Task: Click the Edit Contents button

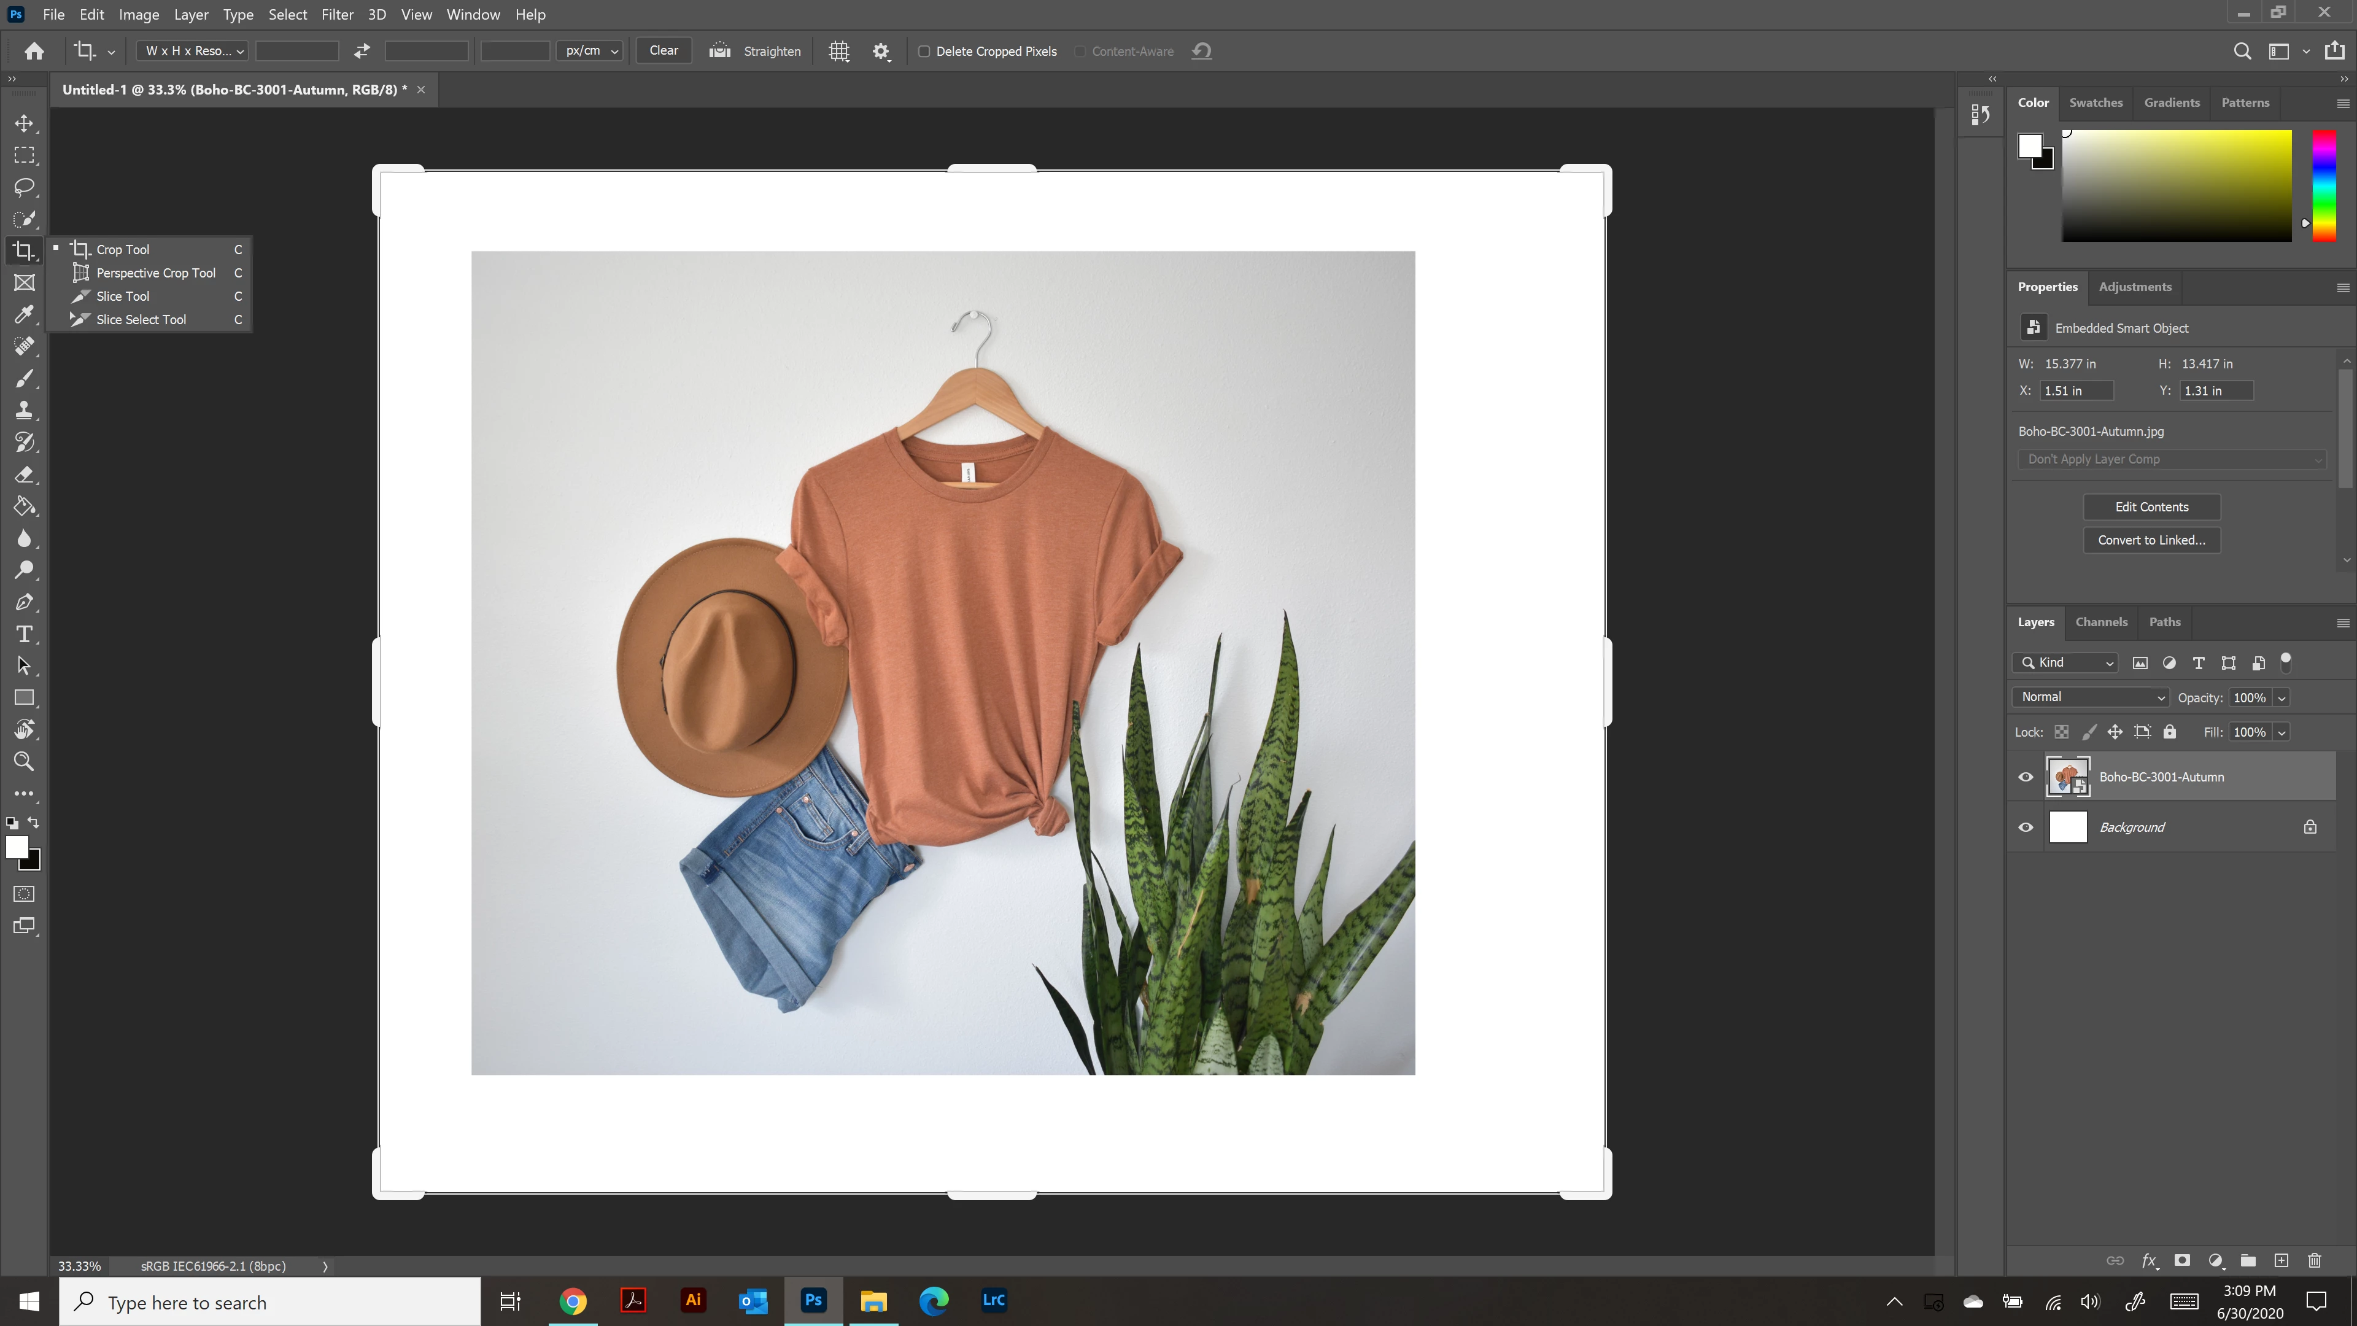Action: pos(2151,507)
